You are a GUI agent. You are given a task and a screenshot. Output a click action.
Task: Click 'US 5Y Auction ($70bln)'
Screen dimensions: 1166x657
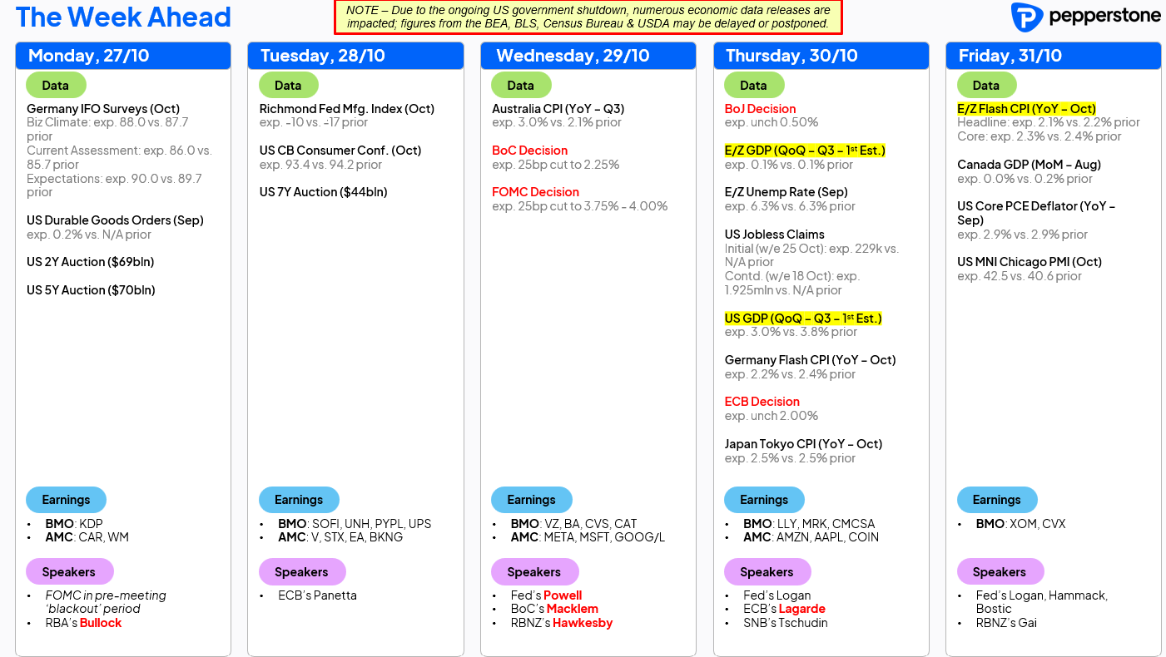(x=91, y=290)
